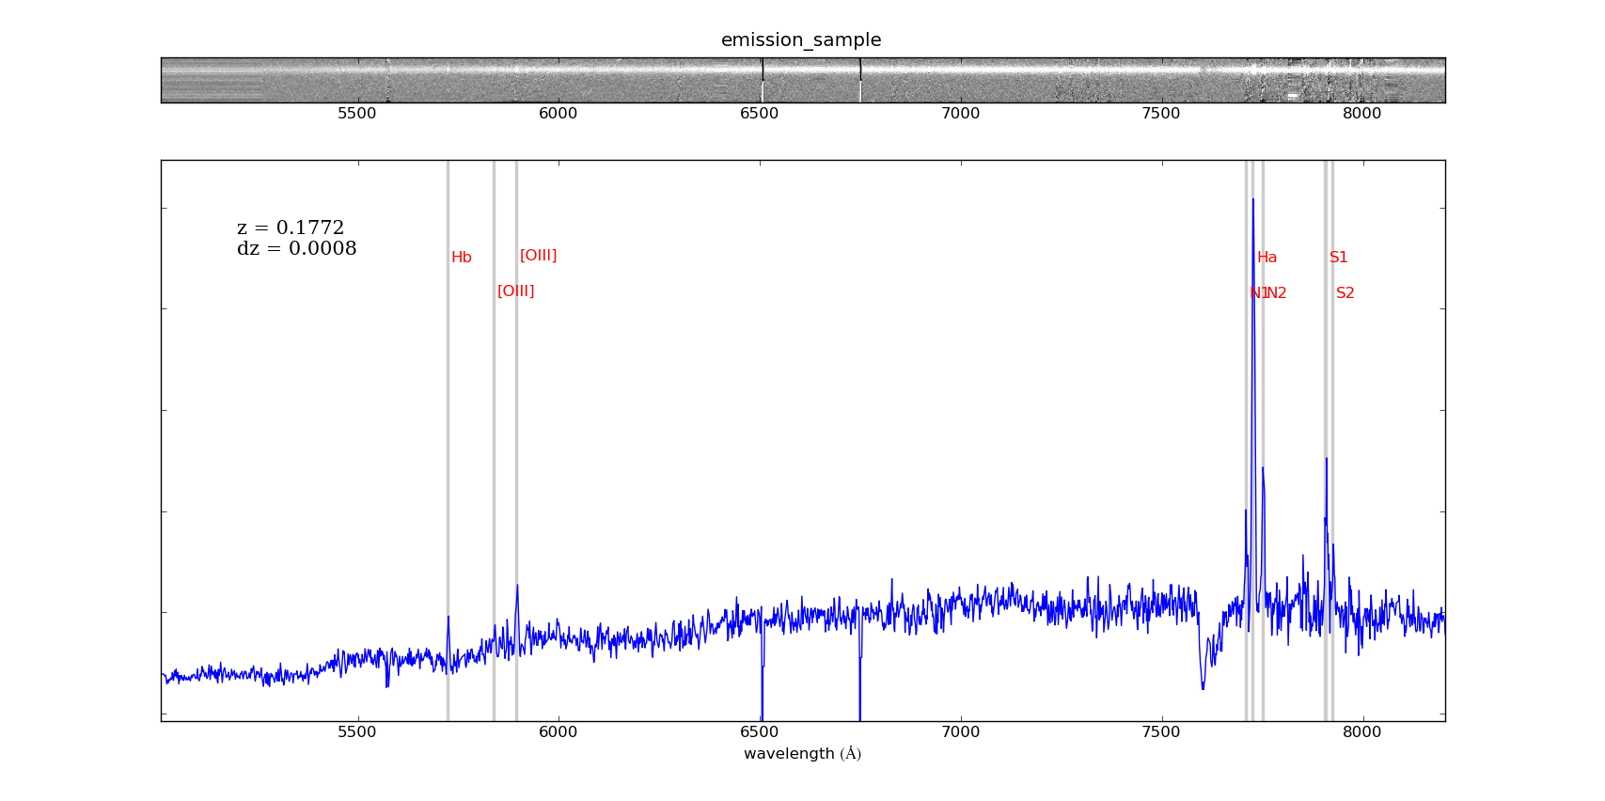Click the emission_sample plot title
Image resolution: width=1605 pixels, height=801 pixels.
coord(801,40)
